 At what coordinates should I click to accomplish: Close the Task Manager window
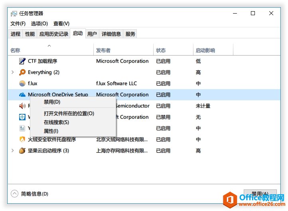pos(271,13)
